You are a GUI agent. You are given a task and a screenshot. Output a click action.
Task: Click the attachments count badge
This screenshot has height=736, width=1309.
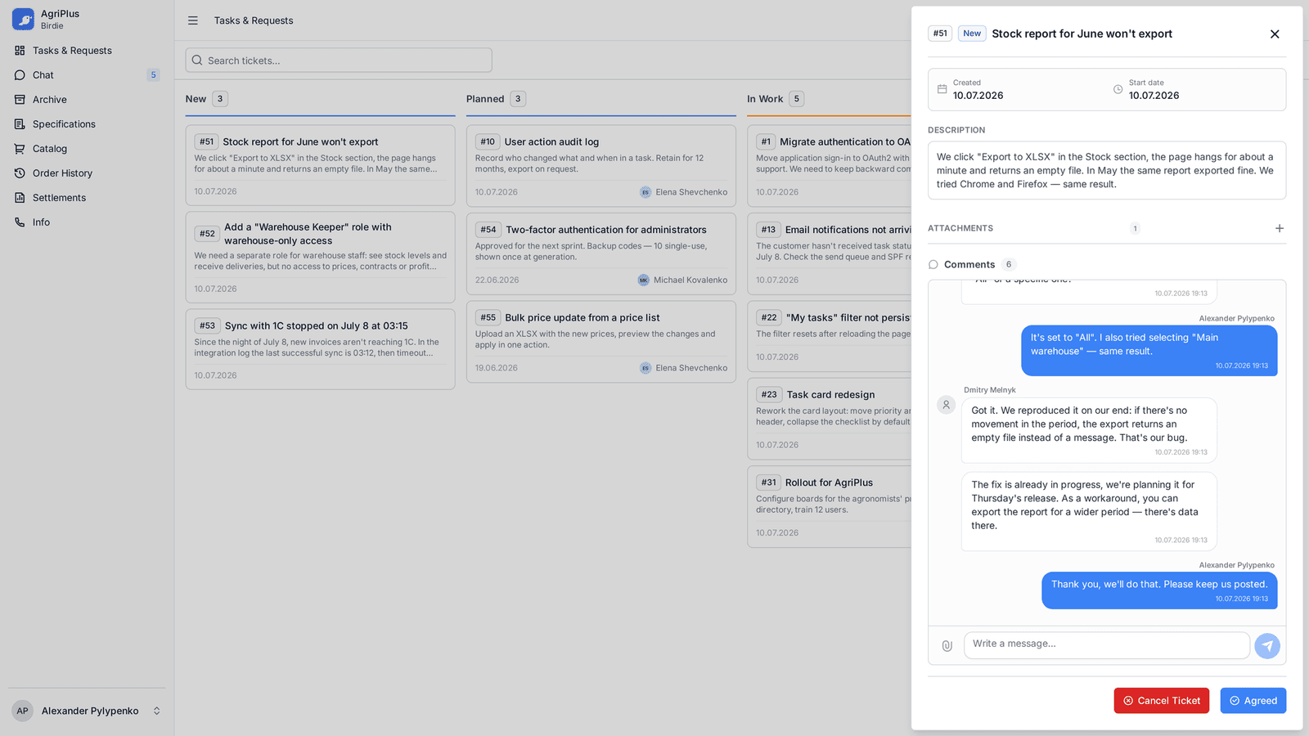click(1135, 228)
